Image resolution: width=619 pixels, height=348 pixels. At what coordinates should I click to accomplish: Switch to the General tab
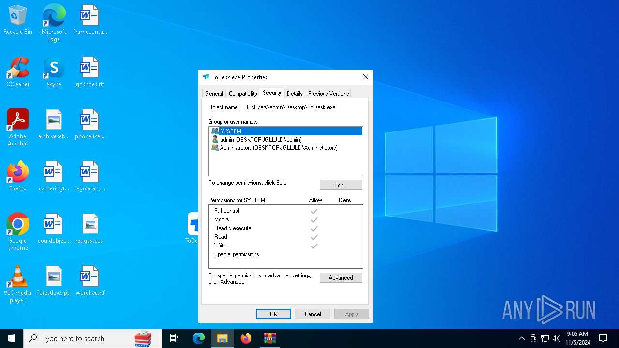point(214,94)
